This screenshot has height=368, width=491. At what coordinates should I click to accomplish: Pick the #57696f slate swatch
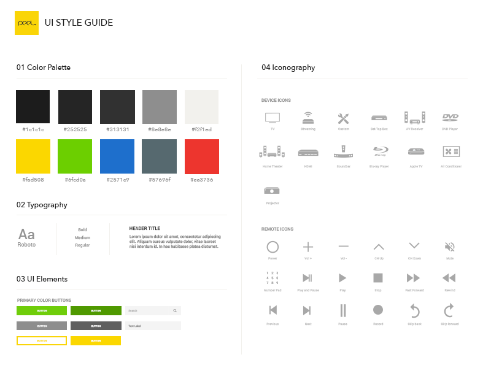point(159,156)
